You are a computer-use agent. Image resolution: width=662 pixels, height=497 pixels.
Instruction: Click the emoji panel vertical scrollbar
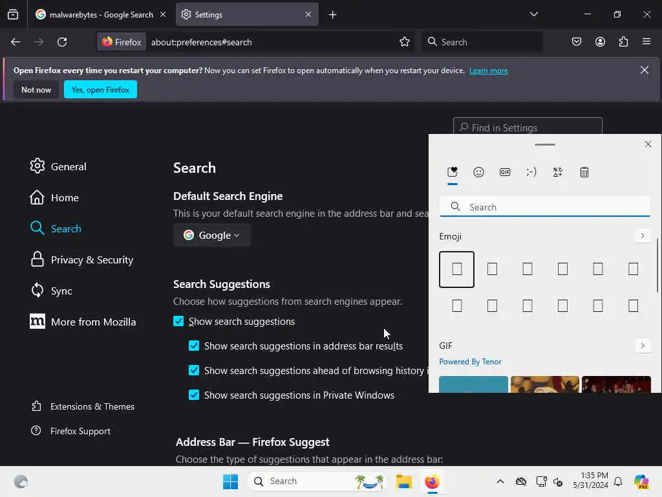pos(657,265)
